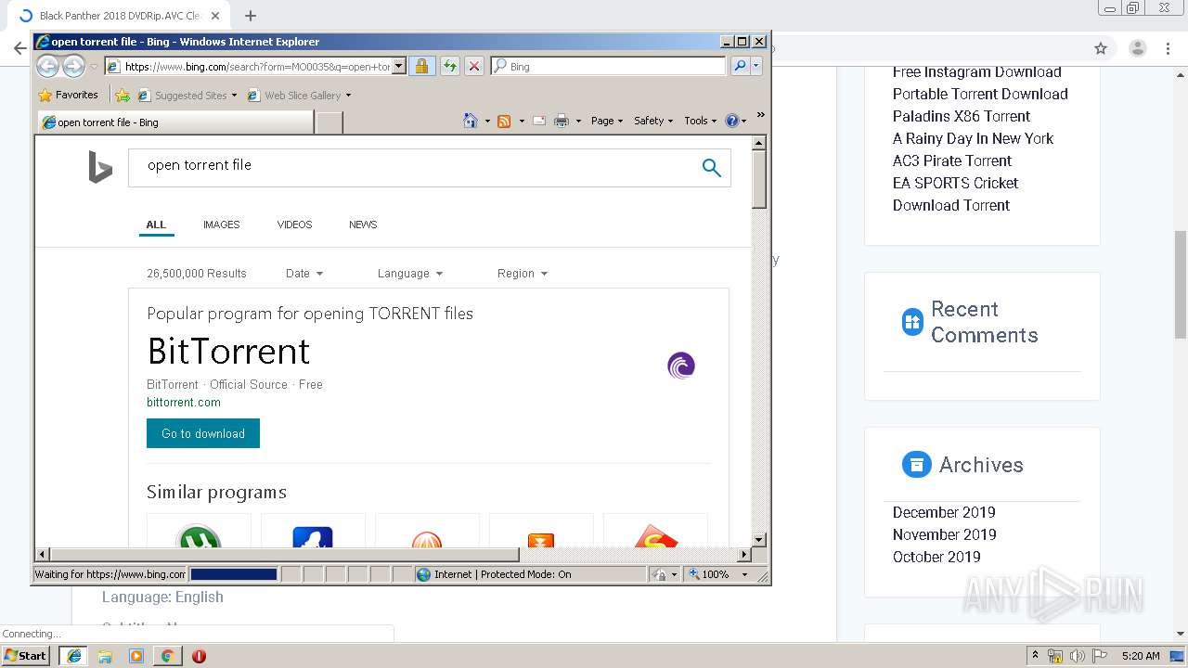Expand the command bar chevron overflow
Image resolution: width=1188 pixels, height=668 pixels.
760,115
